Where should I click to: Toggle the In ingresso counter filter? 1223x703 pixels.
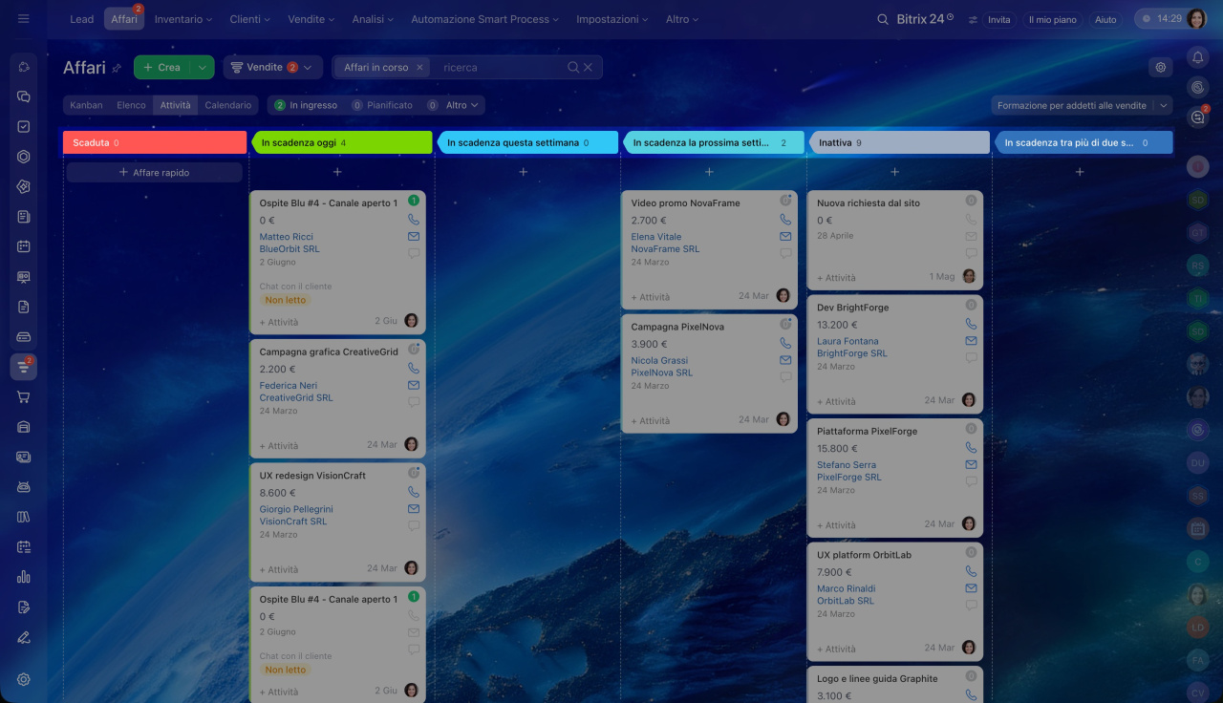pyautogui.click(x=306, y=105)
